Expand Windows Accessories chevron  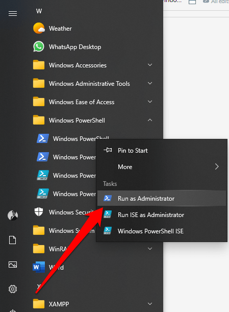[150, 65]
